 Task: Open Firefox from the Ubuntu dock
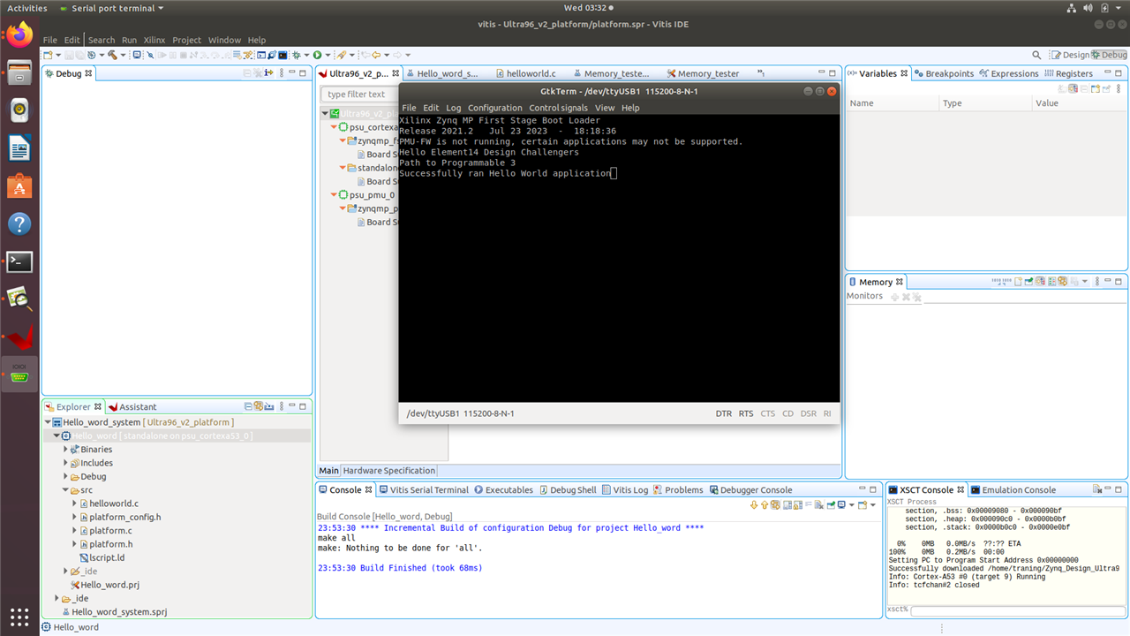(x=19, y=34)
